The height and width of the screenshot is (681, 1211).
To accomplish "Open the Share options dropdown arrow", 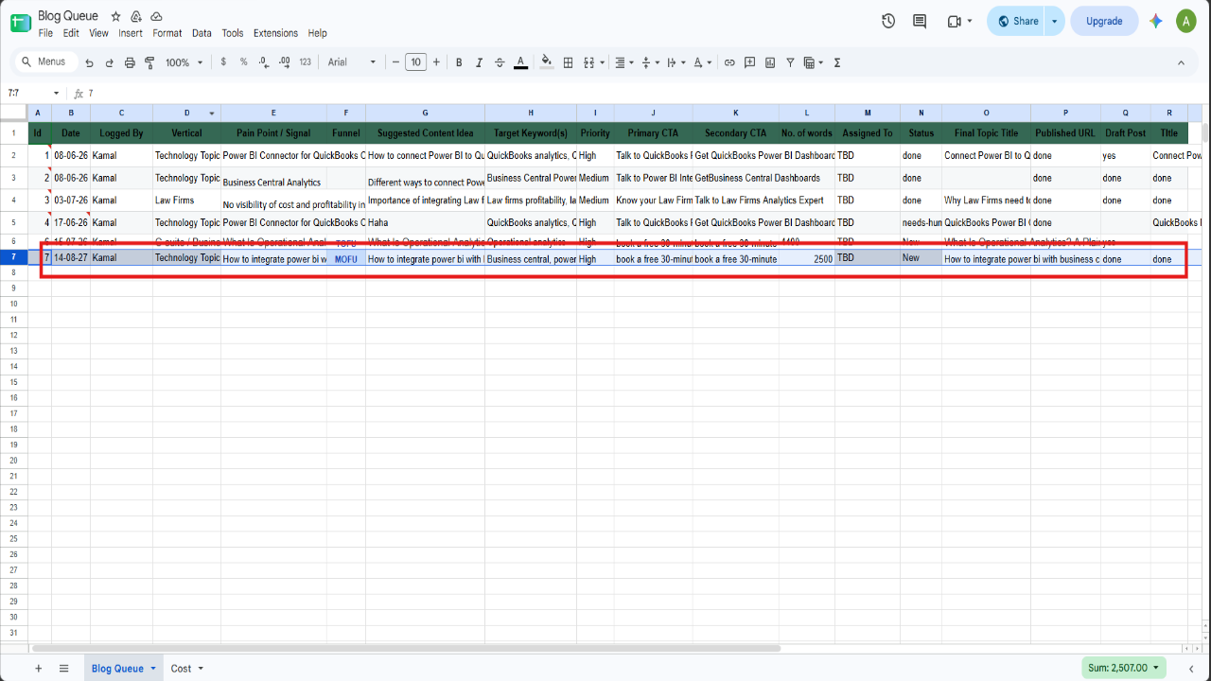I will click(1055, 21).
